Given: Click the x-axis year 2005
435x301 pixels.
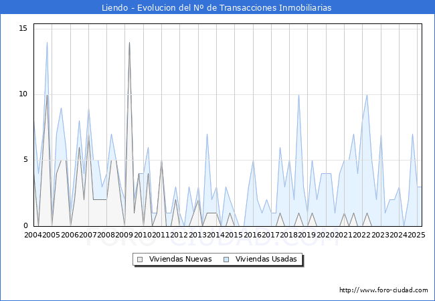Looking at the screenshot, I should click(51, 235).
